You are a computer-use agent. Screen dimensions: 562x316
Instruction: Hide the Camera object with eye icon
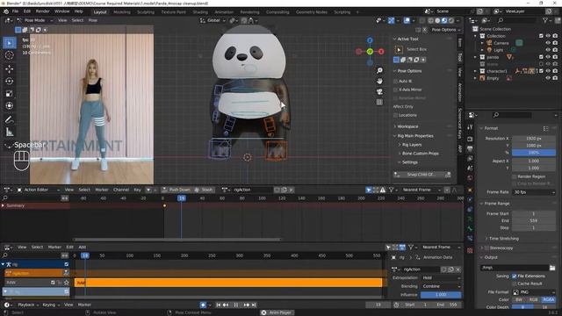tap(548, 43)
